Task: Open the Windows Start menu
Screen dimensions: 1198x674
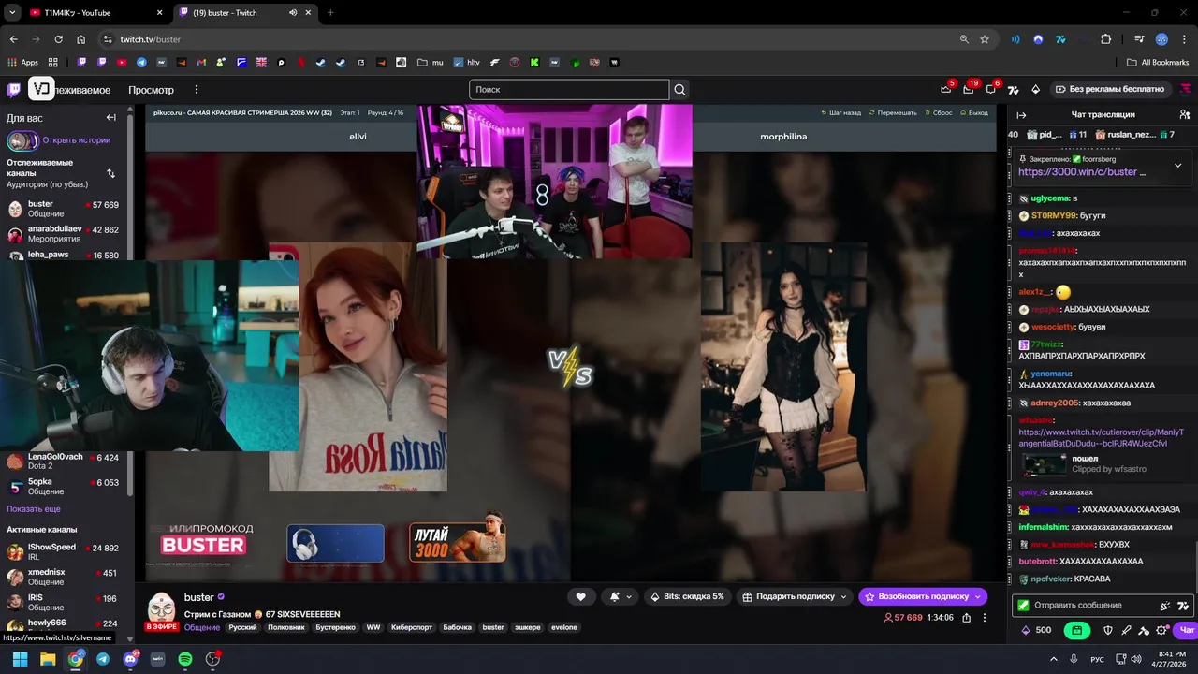Action: click(x=20, y=659)
